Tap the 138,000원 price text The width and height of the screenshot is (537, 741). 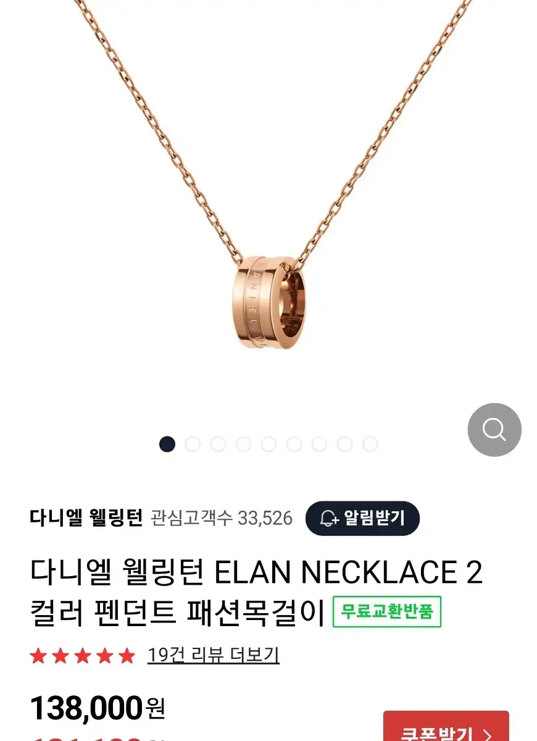pyautogui.click(x=98, y=708)
